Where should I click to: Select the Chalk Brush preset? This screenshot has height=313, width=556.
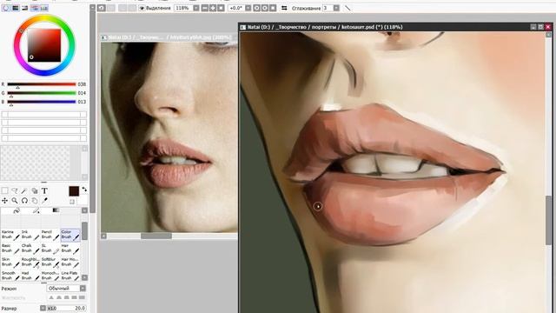pos(30,249)
